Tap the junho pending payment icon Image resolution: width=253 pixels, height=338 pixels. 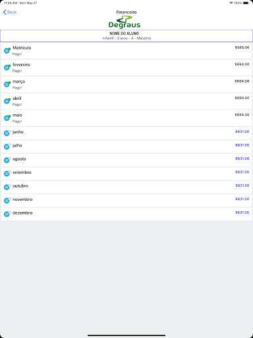coord(7,133)
